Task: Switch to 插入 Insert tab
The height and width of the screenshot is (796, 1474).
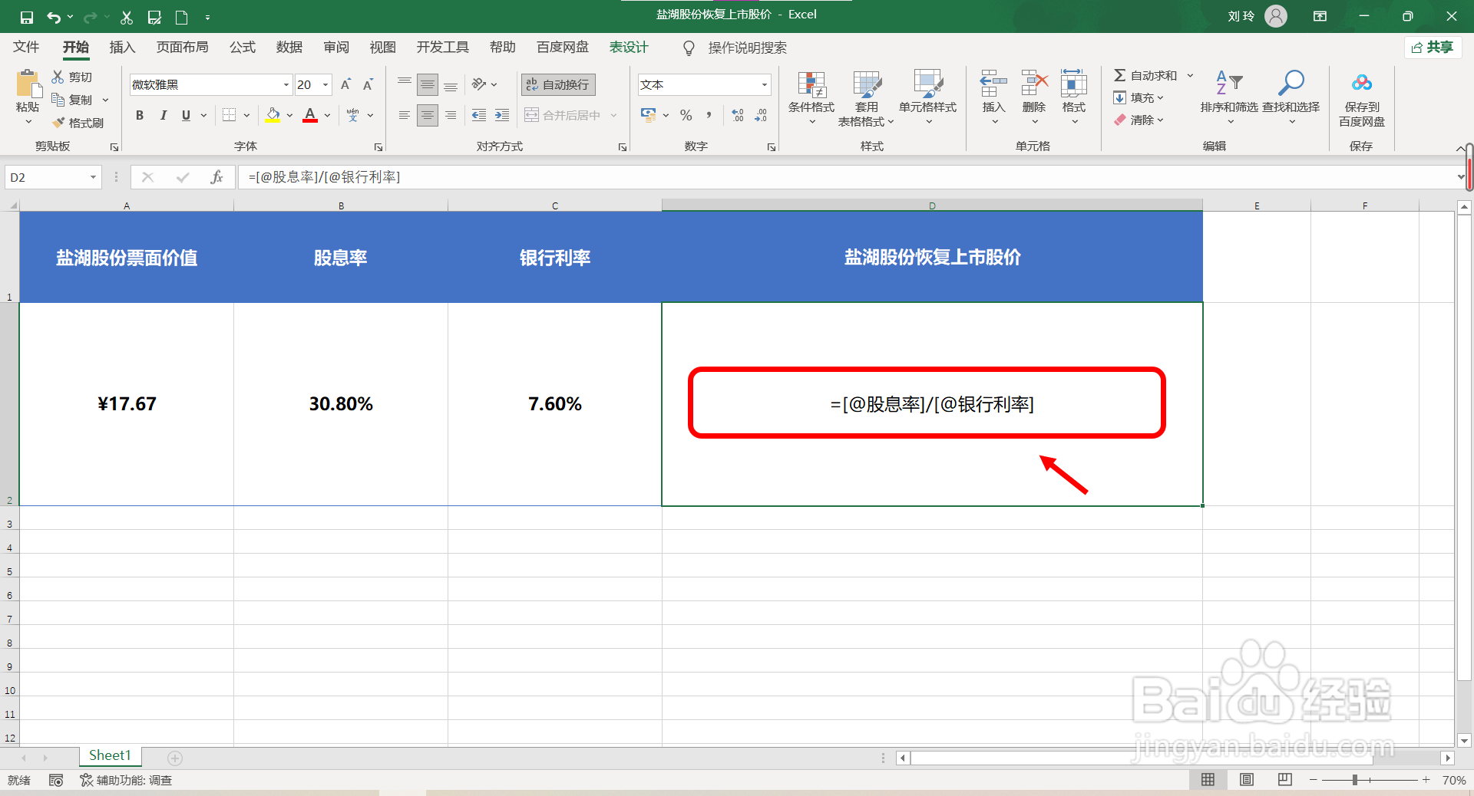Action: pos(122,48)
